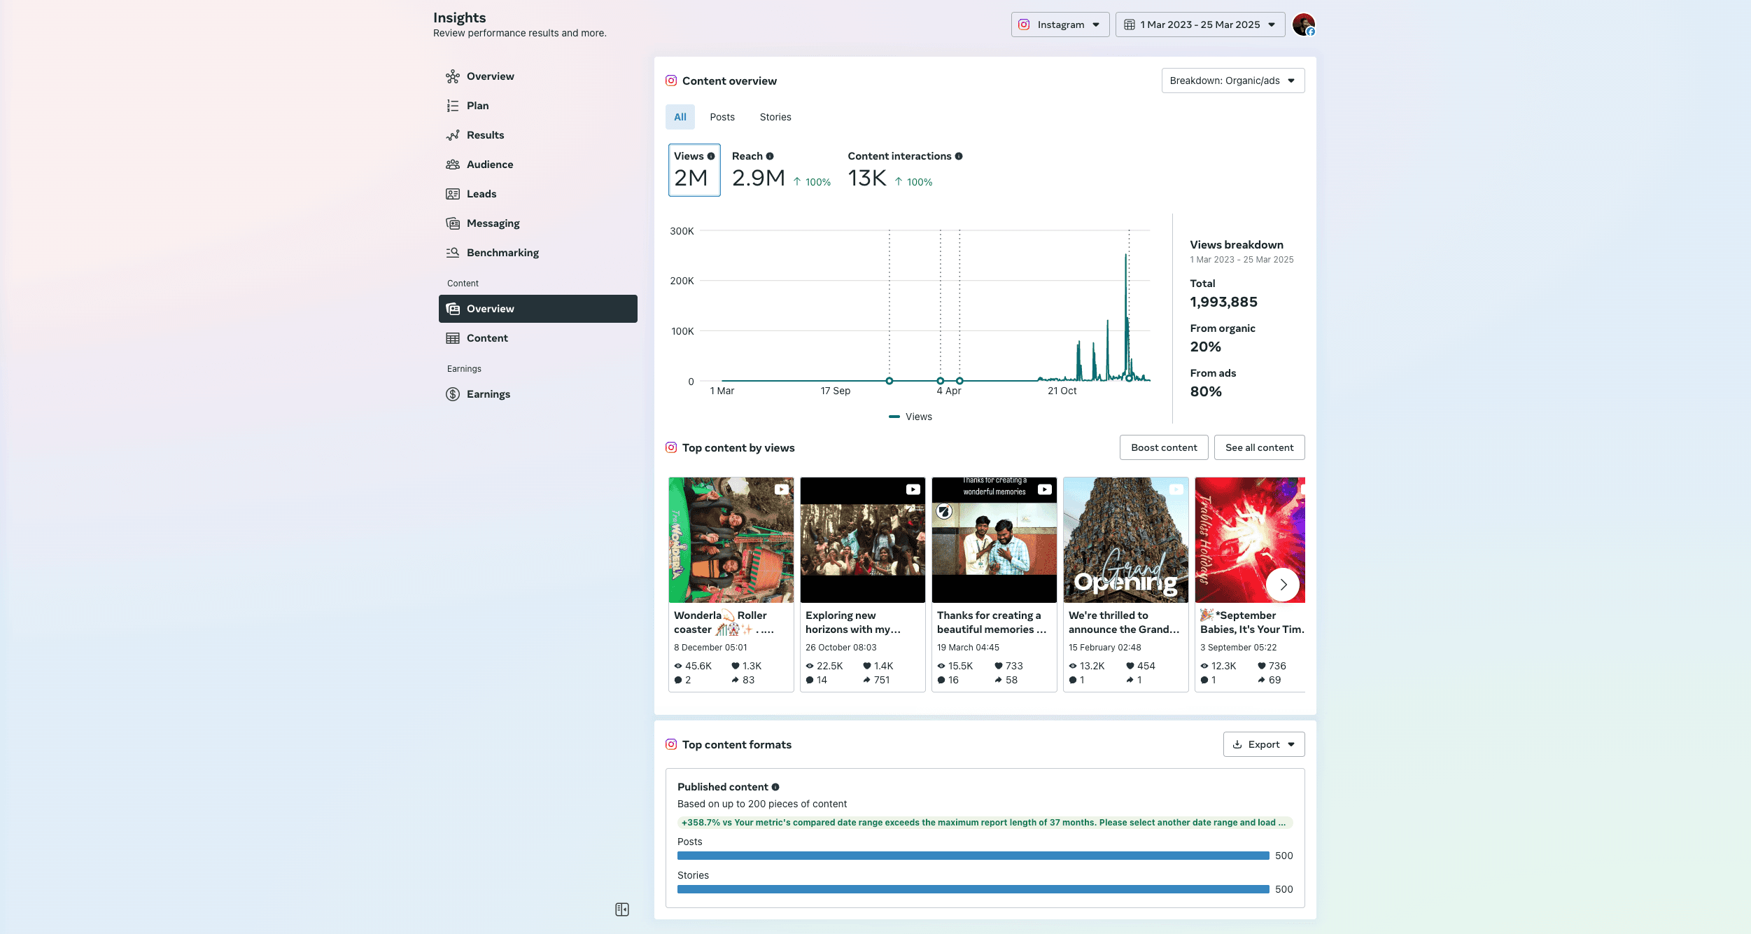The width and height of the screenshot is (1751, 934).
Task: Open Benchmarking via magnifier icon
Action: pos(453,253)
